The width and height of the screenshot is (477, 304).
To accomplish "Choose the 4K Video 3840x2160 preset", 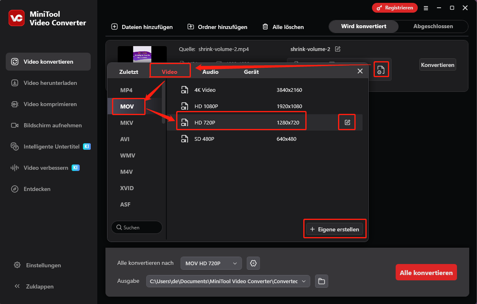I will pyautogui.click(x=265, y=90).
